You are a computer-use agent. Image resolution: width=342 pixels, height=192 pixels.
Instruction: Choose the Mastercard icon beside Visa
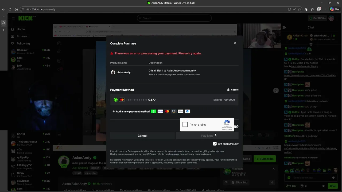coord(167,111)
